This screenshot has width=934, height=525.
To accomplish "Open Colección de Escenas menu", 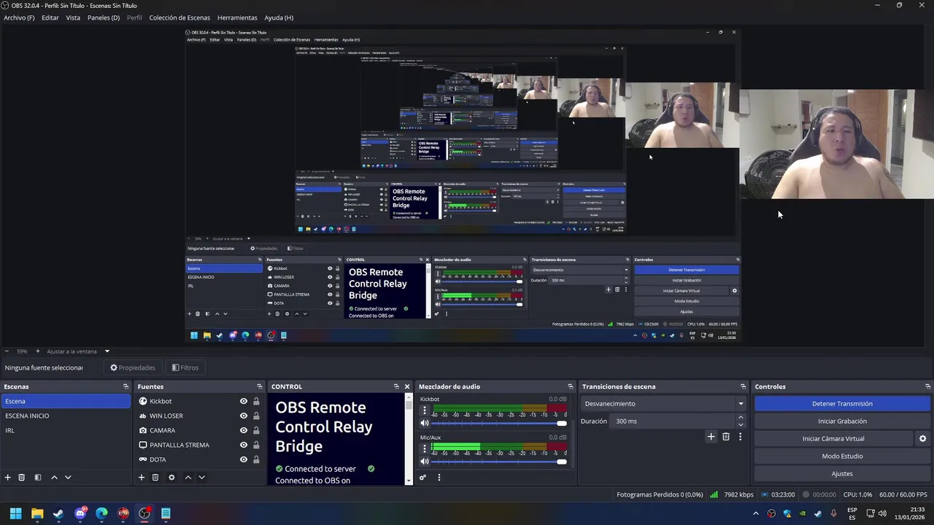I will tap(180, 17).
